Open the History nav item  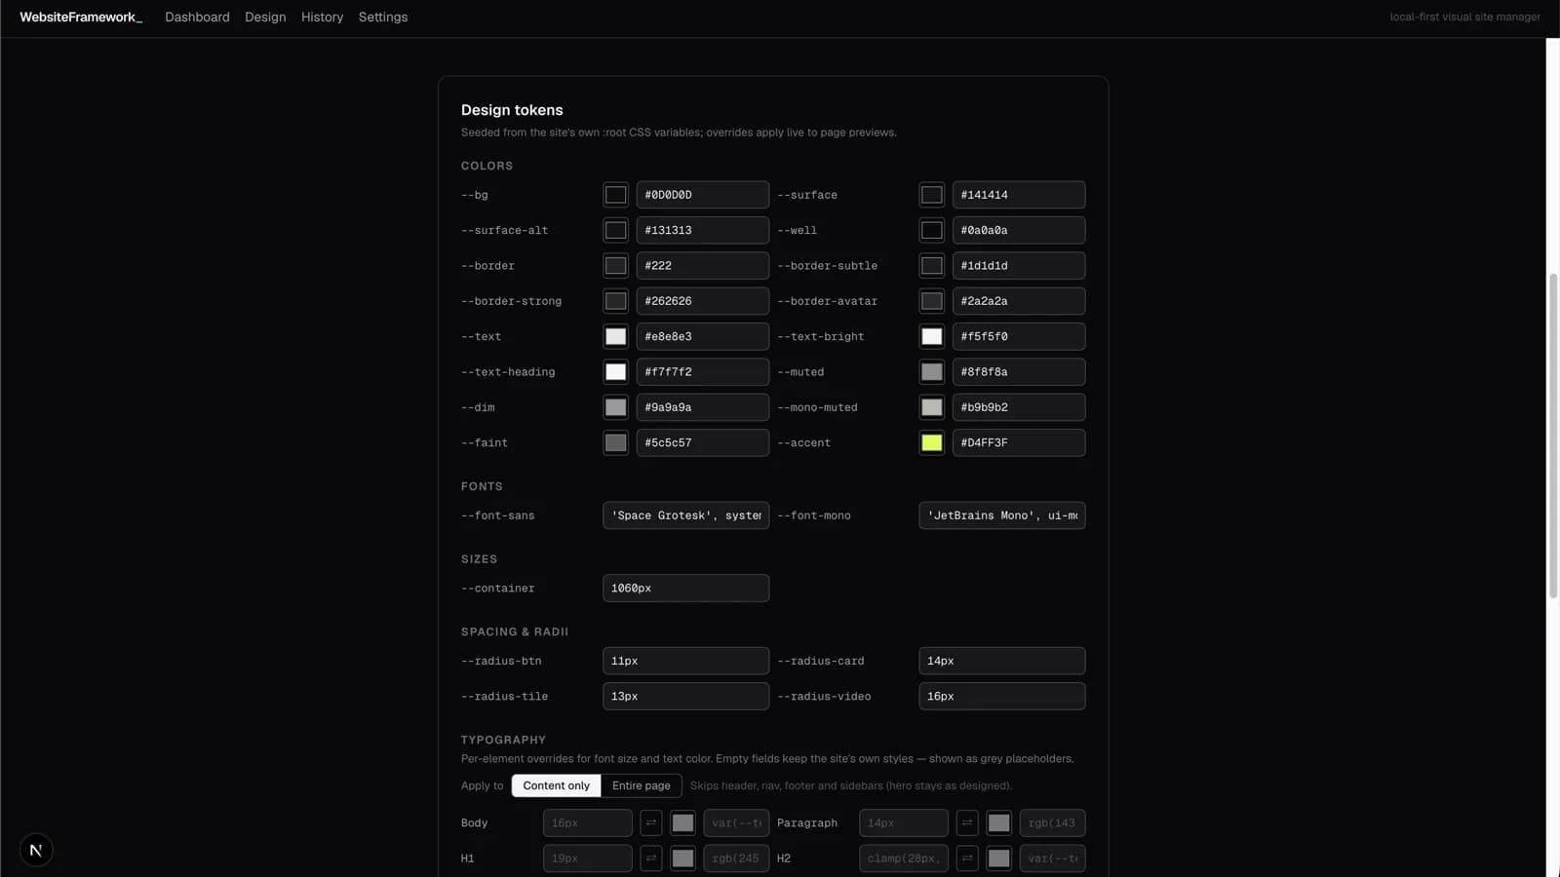[322, 17]
